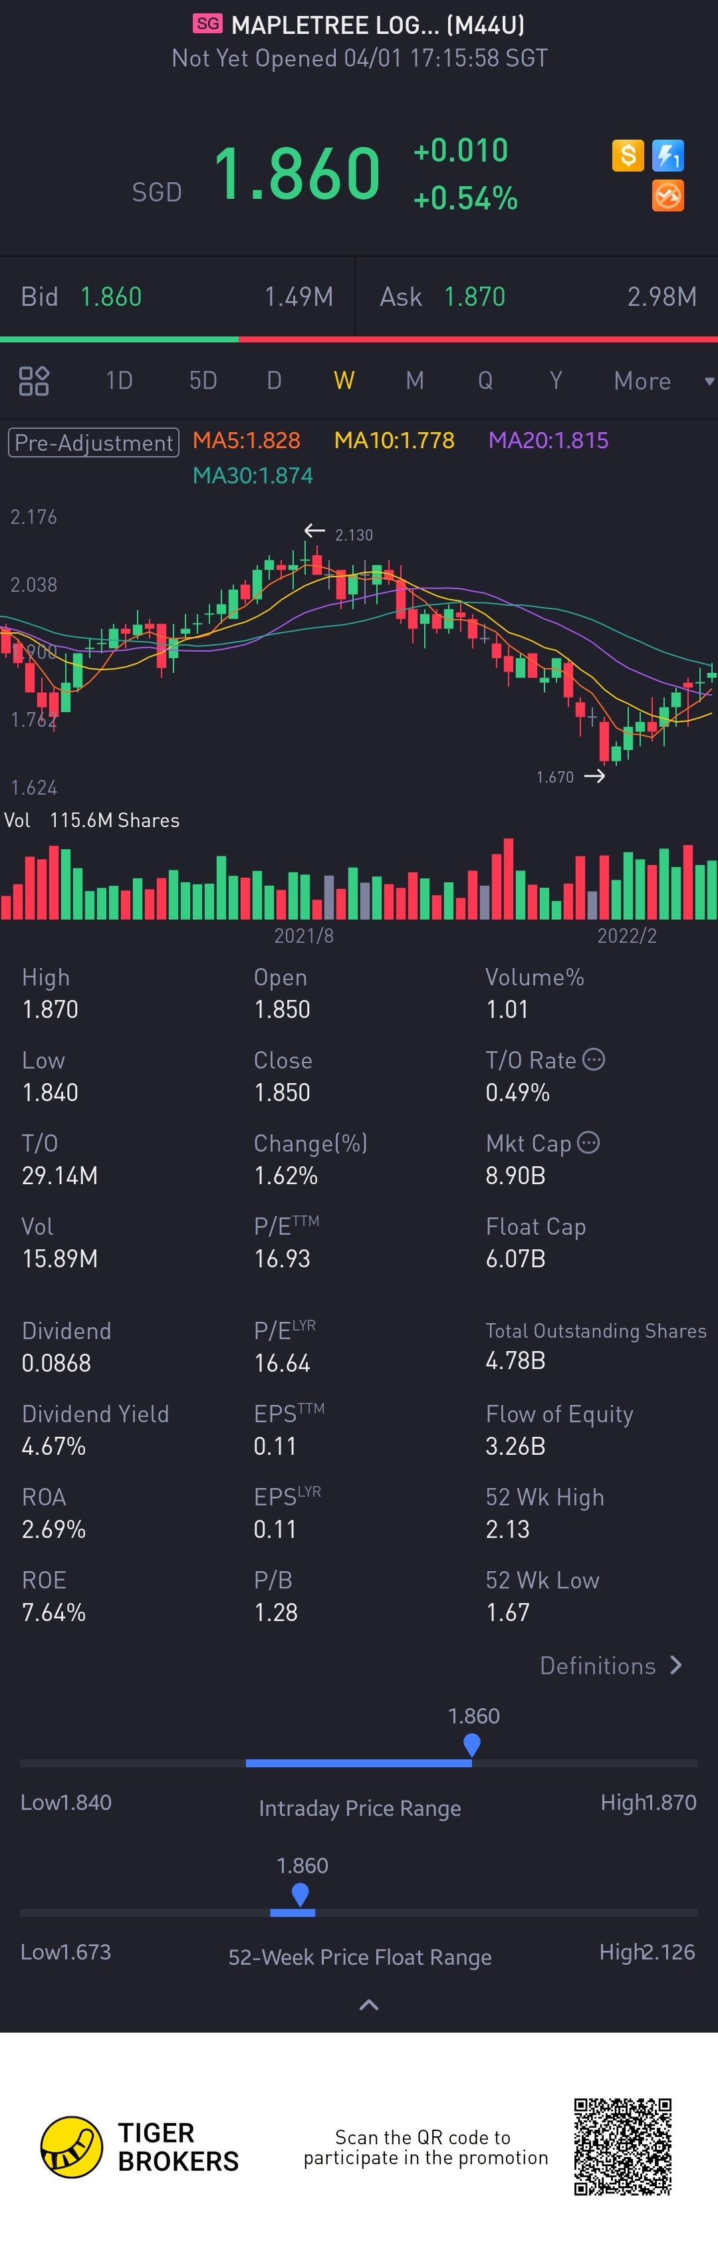Viewport: 718px width, 2262px height.
Task: Collapse the stock details panel chevron
Action: [x=370, y=2004]
